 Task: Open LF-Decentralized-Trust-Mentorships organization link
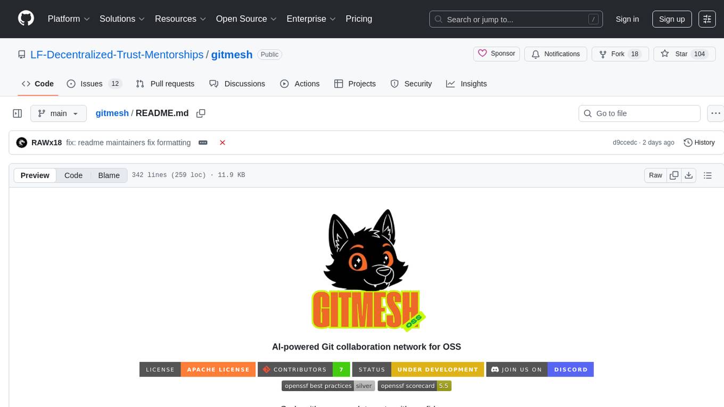click(117, 54)
